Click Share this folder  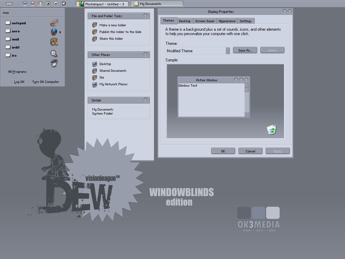(x=107, y=38)
